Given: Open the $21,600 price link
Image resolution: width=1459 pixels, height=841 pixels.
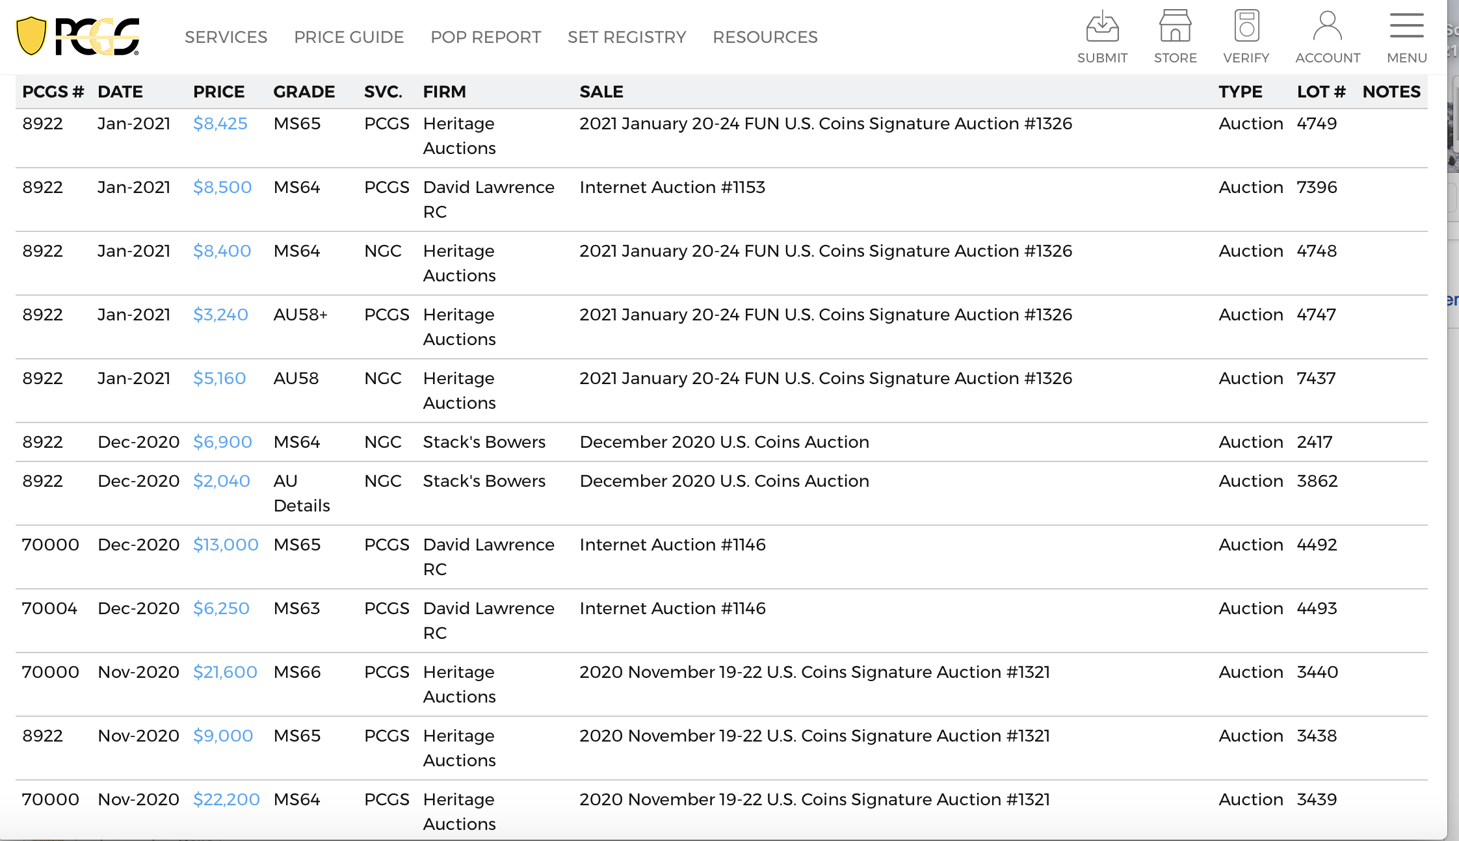Looking at the screenshot, I should point(225,672).
